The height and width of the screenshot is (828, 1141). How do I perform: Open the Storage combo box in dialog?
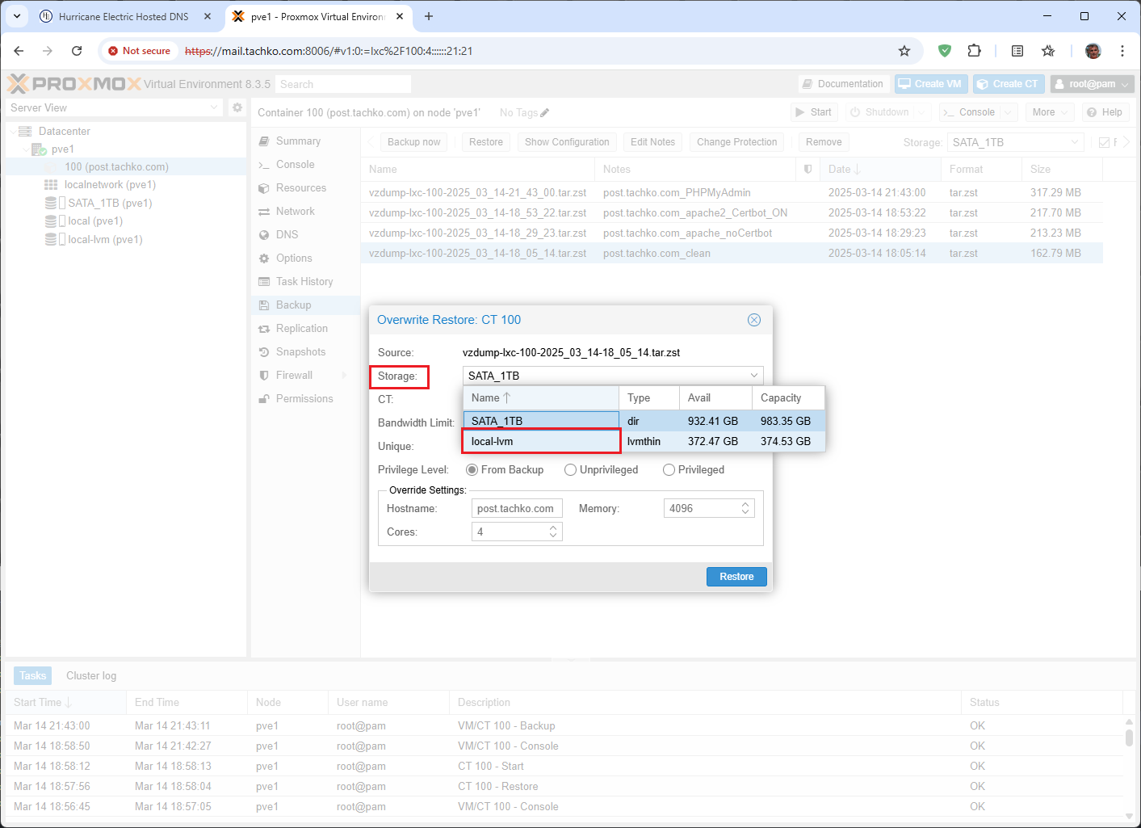point(613,376)
